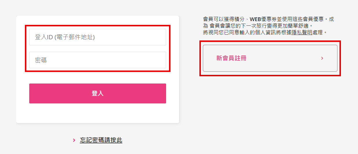This screenshot has height=154, width=358.
Task: Focus the 密碼 password field
Action: click(x=98, y=60)
